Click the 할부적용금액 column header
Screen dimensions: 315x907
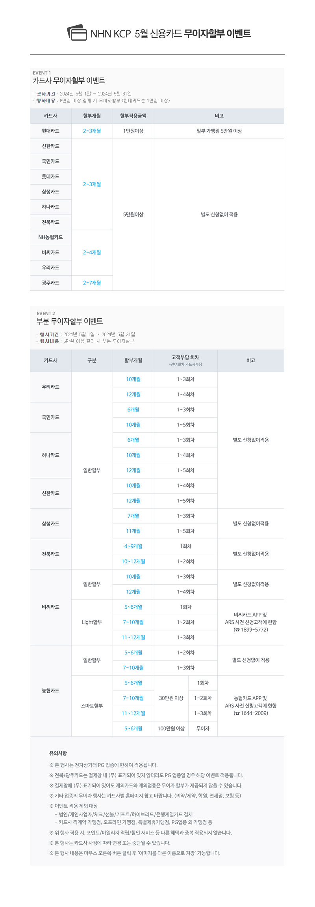click(133, 116)
